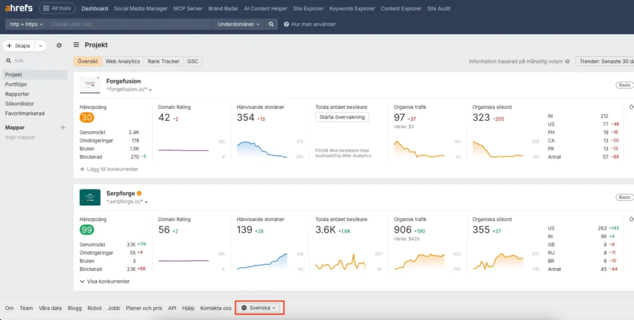The height and width of the screenshot is (320, 634).
Task: Open the Svenska language dropdown
Action: 258,308
